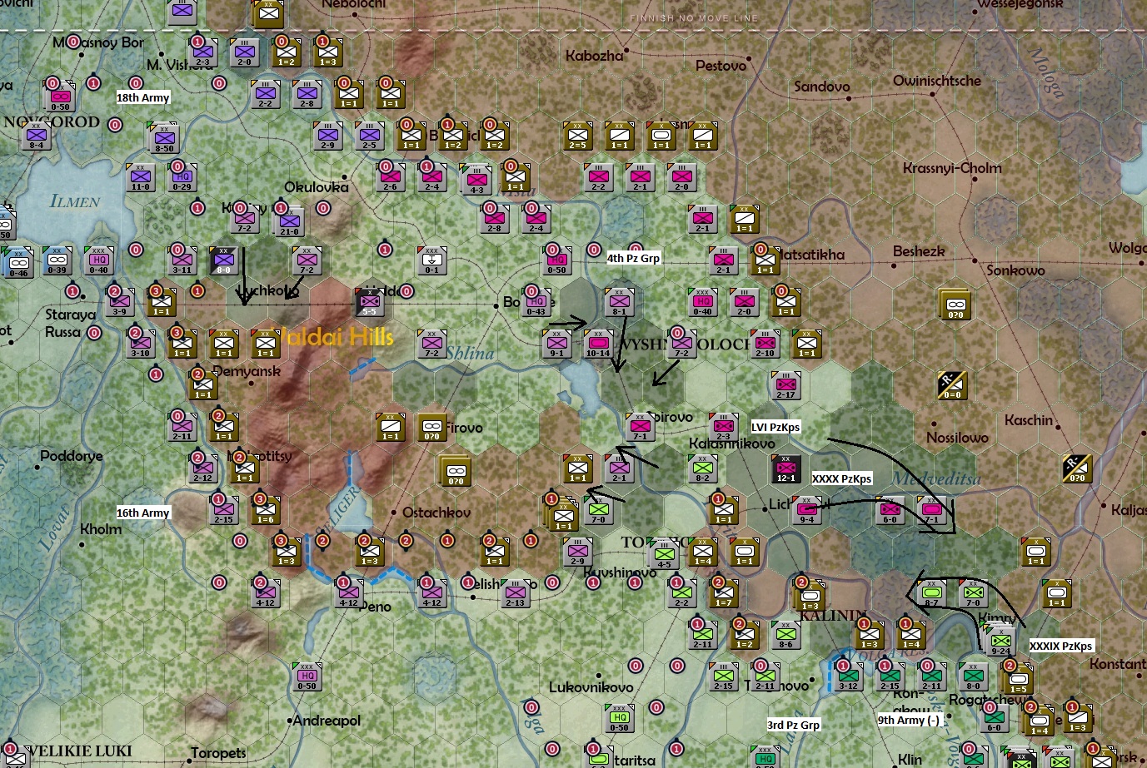
Task: Click the 0-39 armored counter by Lake Ilmen
Action: tap(57, 260)
